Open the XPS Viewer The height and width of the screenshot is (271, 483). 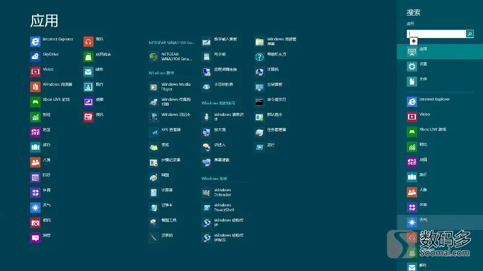[x=165, y=132]
